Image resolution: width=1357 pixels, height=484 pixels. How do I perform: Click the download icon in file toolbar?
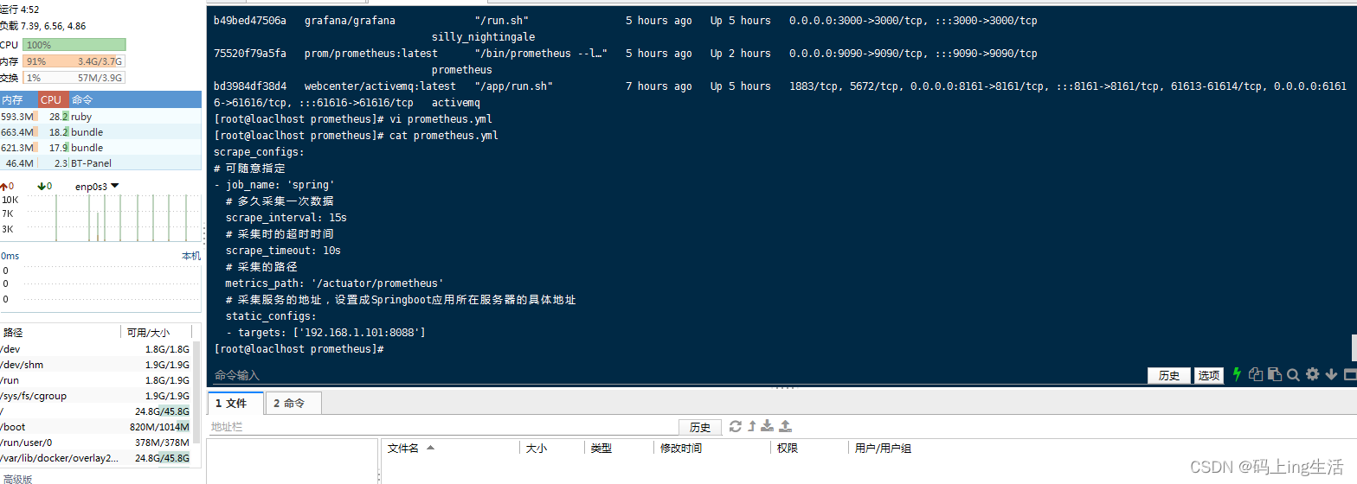pyautogui.click(x=767, y=426)
